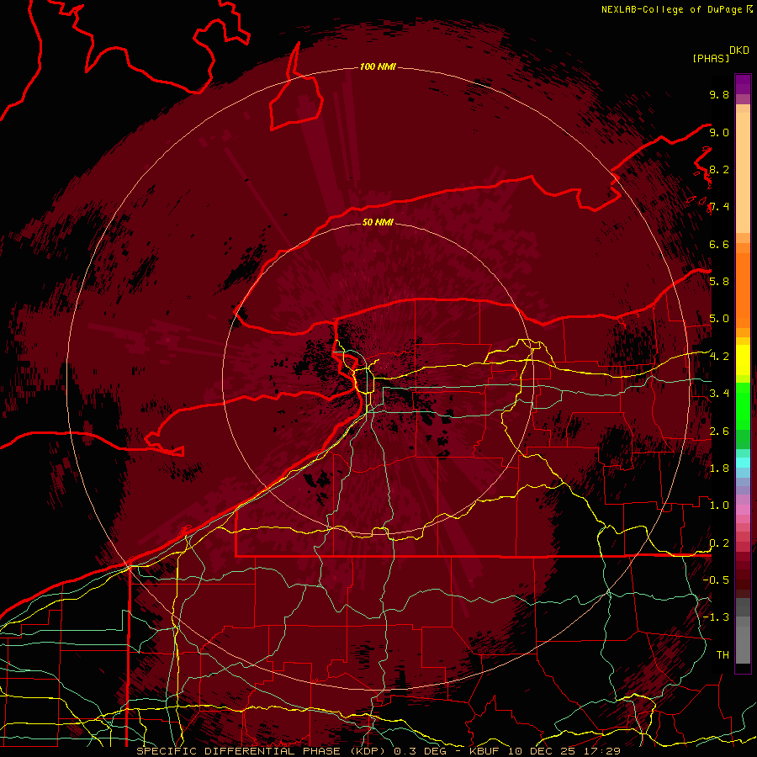Click the -0.5 legend value
This screenshot has width=757, height=757.
(x=716, y=580)
